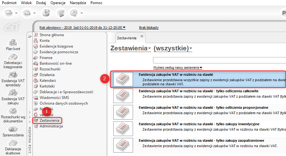Screen dimensions: 286x156
Task: Select report tylko zakupy inwestycyjne
Action: click(x=198, y=129)
